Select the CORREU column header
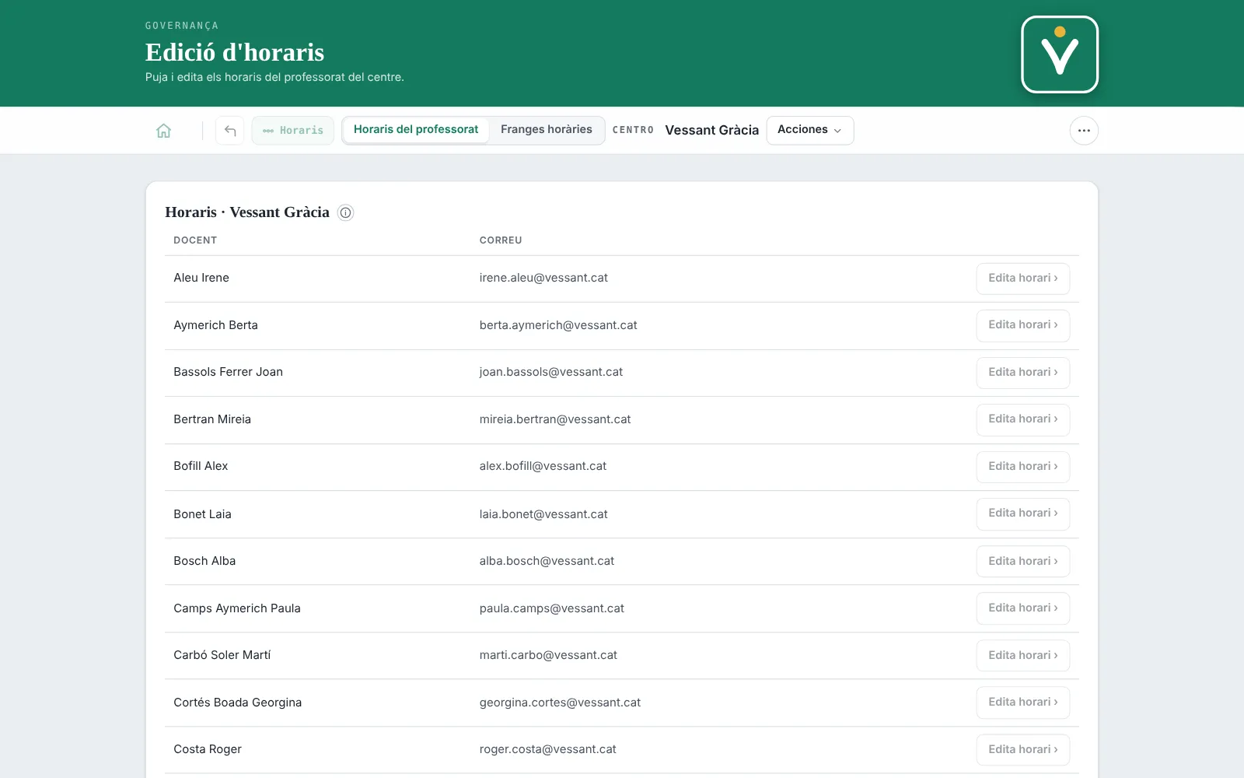The image size is (1244, 778). point(501,240)
